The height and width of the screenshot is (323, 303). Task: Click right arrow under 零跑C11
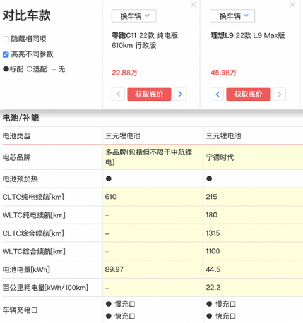click(x=181, y=94)
